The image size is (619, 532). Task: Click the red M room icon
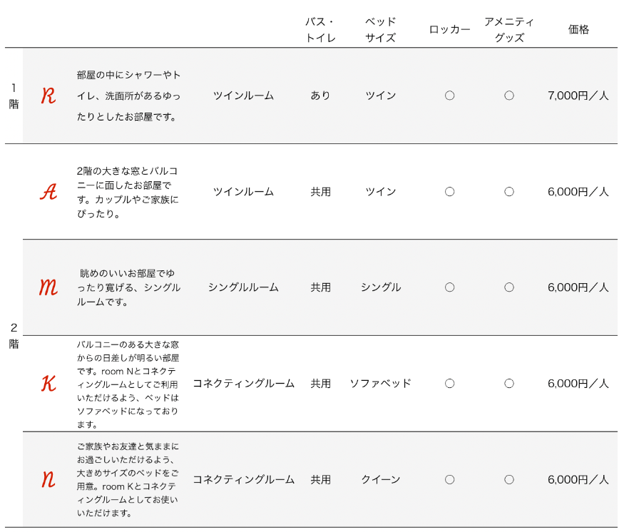click(x=48, y=287)
